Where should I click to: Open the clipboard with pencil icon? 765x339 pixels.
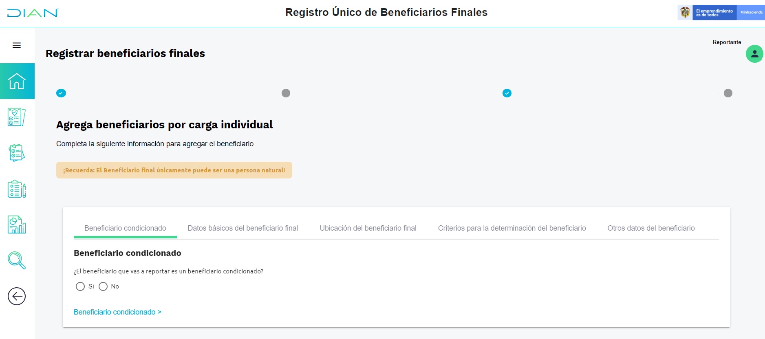coord(17,189)
